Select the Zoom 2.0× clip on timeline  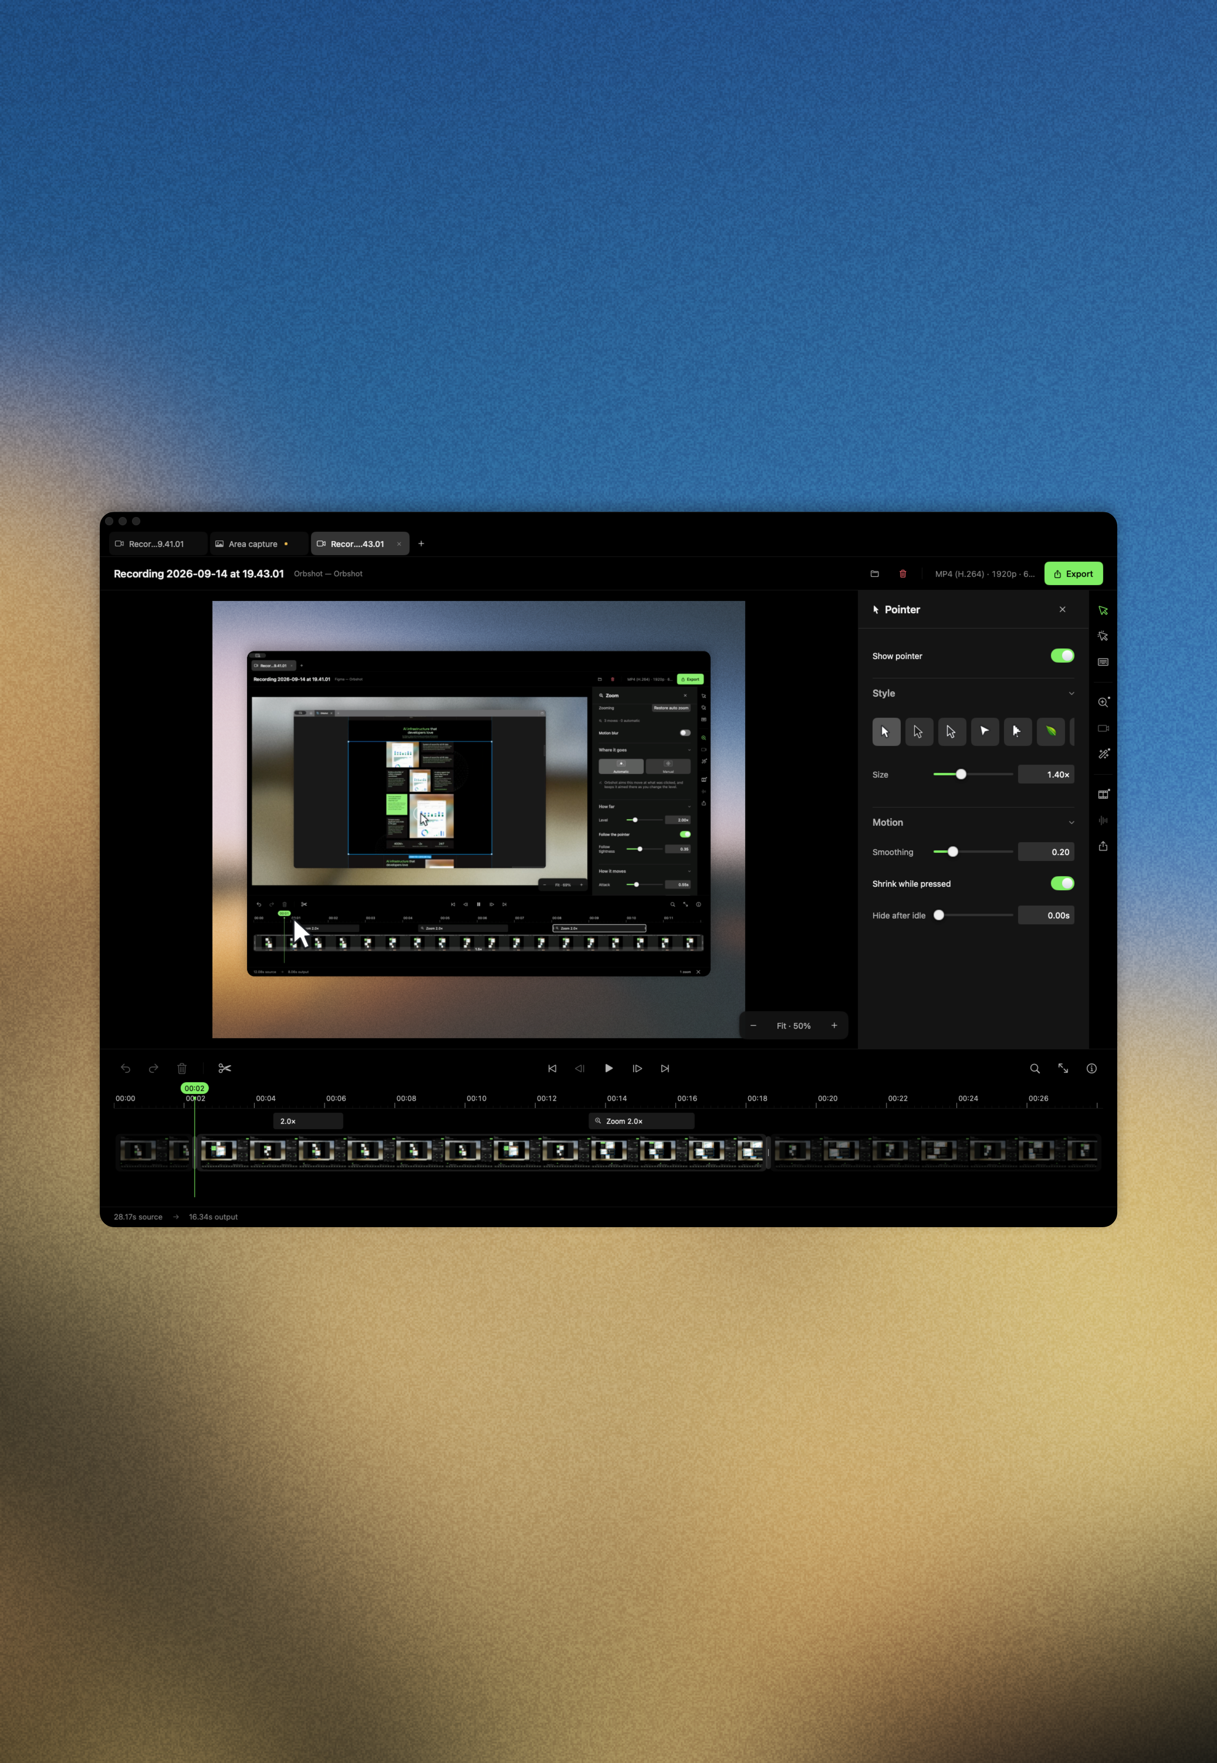coord(641,1121)
